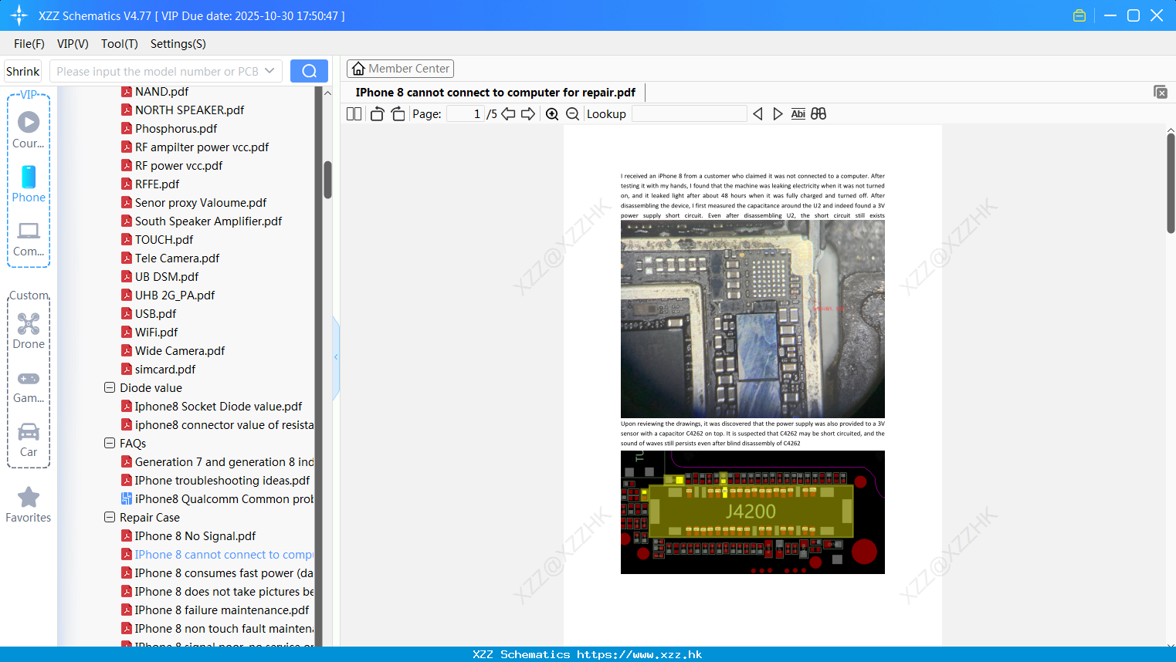Viewport: 1176px width, 662px height.
Task: Toggle two-page view layout icon
Action: pyautogui.click(x=354, y=114)
